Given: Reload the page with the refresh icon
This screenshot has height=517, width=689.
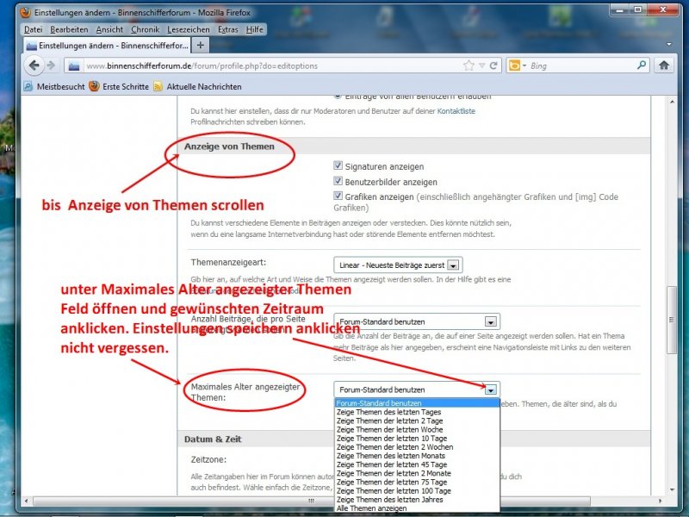Looking at the screenshot, I should (493, 65).
